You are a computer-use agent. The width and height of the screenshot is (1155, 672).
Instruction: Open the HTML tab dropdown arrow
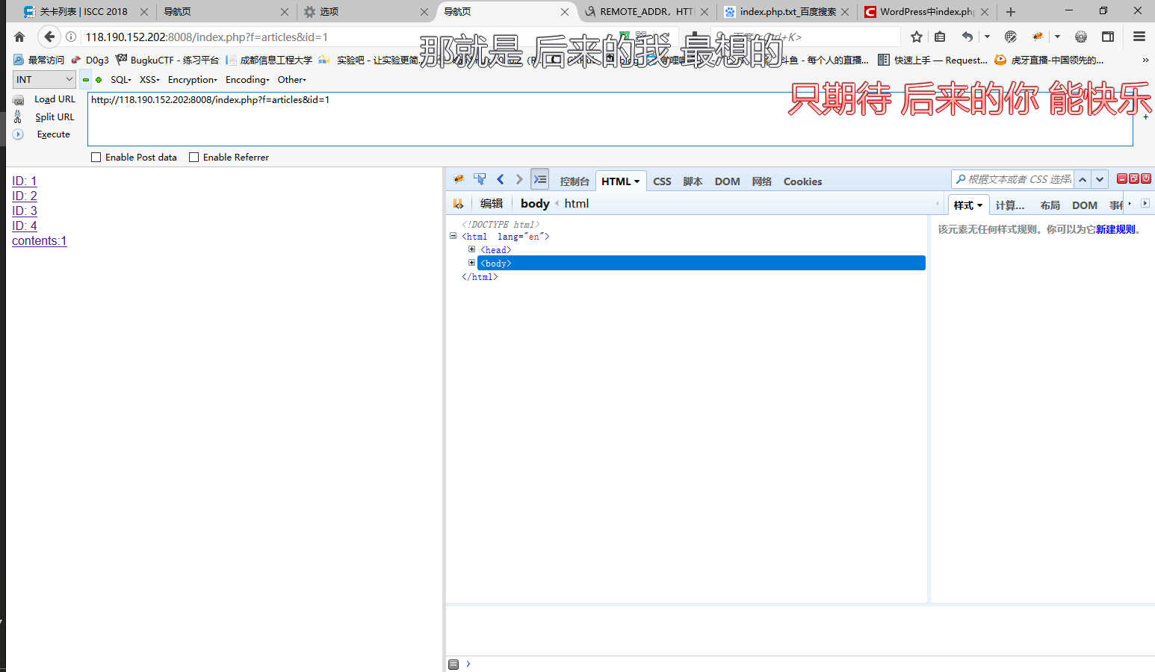(637, 181)
